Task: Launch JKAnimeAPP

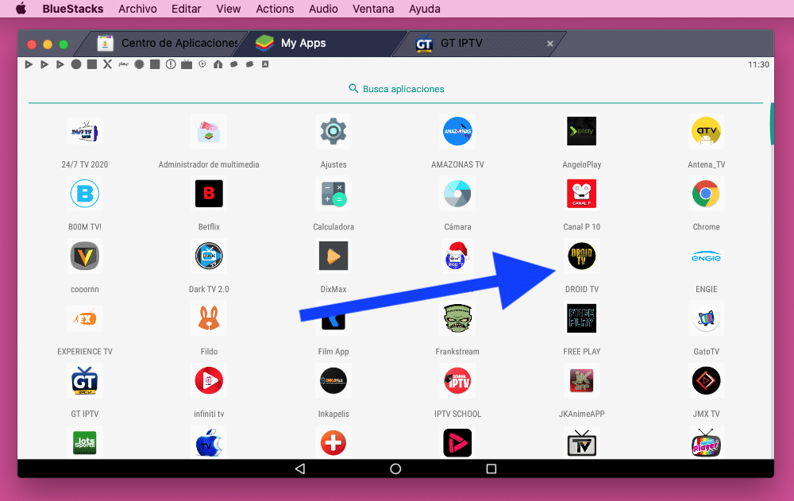Action: [x=581, y=381]
